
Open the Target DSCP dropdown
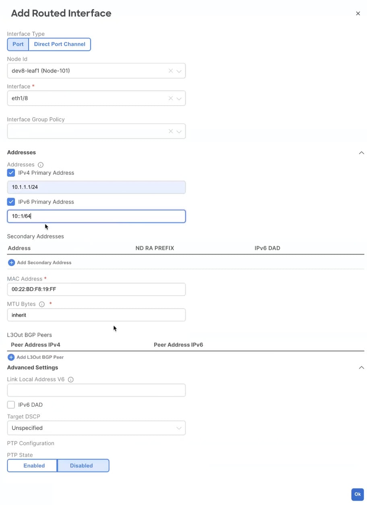pyautogui.click(x=96, y=428)
